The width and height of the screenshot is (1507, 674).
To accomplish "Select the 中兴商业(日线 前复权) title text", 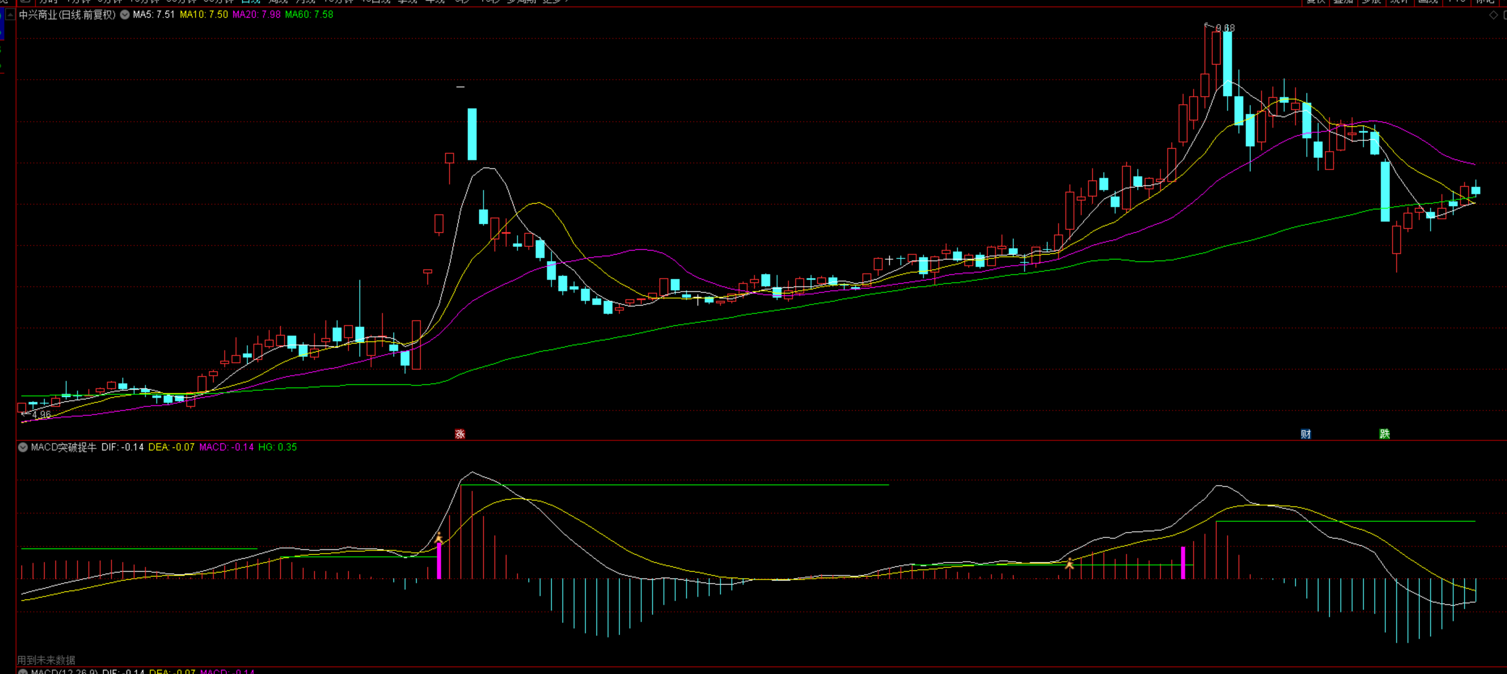I will 67,15.
